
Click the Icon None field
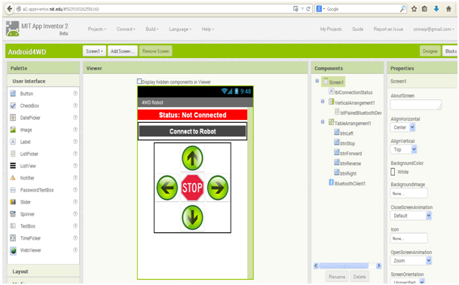tap(409, 238)
